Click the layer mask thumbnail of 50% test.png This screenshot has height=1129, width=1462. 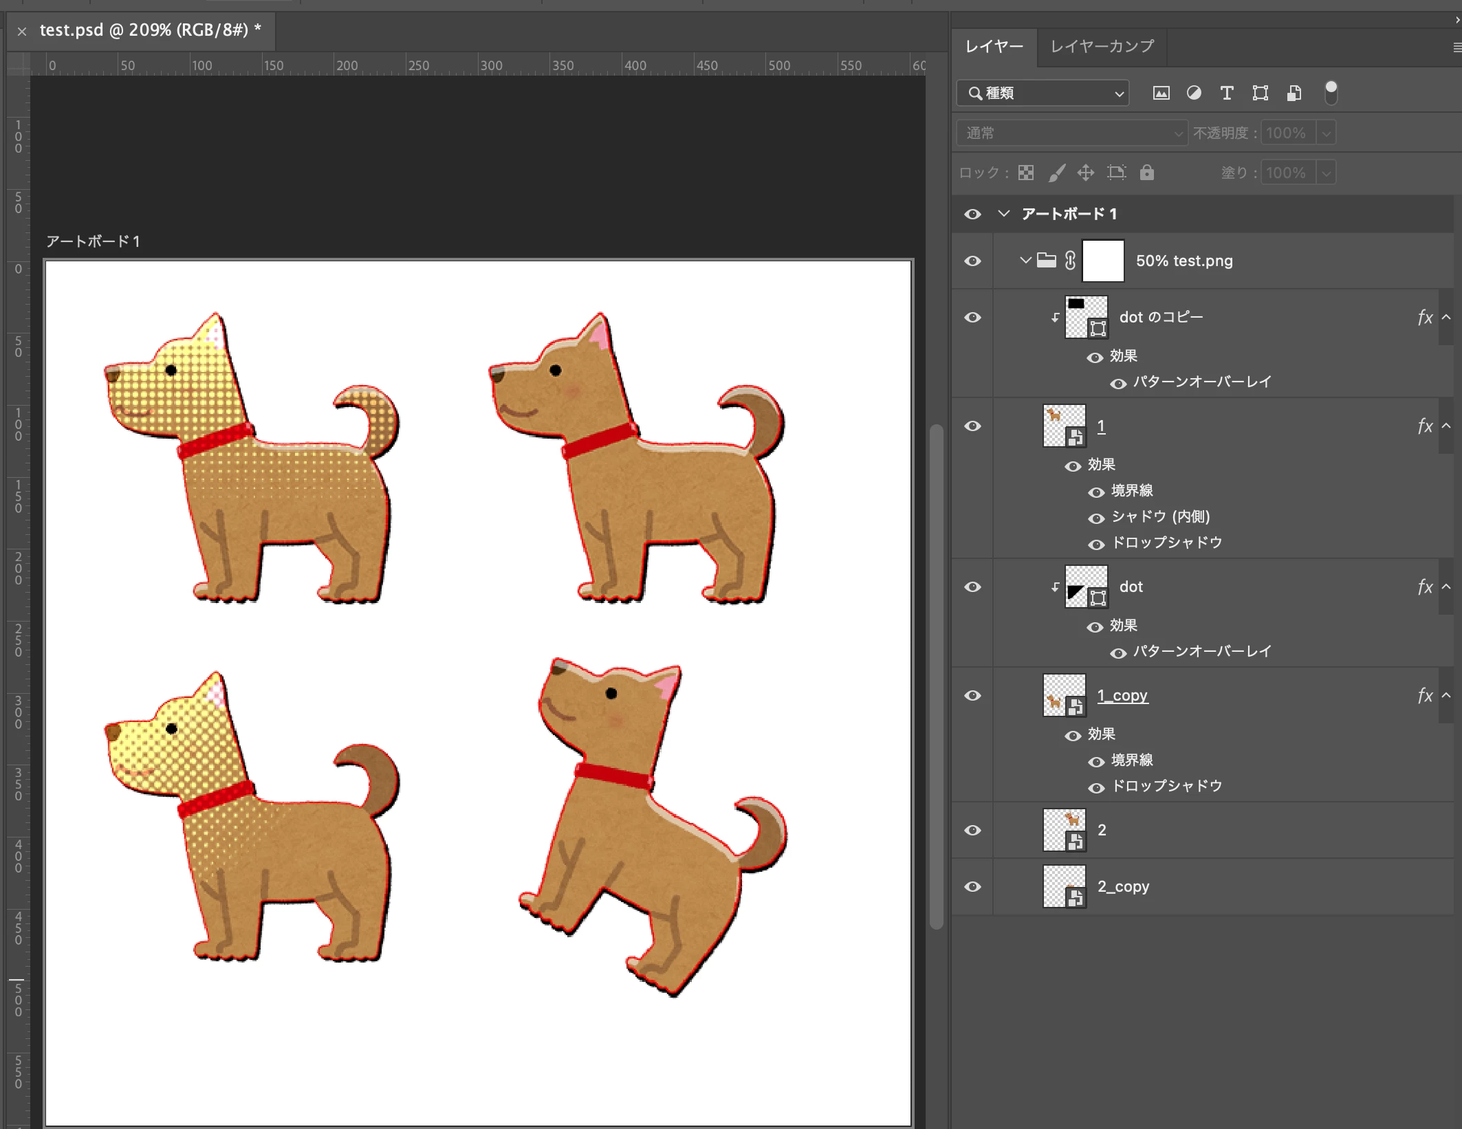click(1102, 261)
